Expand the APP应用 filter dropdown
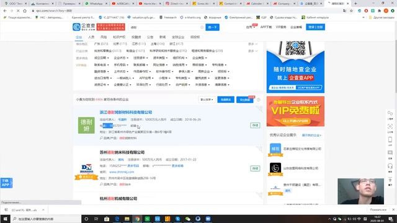 point(146,78)
